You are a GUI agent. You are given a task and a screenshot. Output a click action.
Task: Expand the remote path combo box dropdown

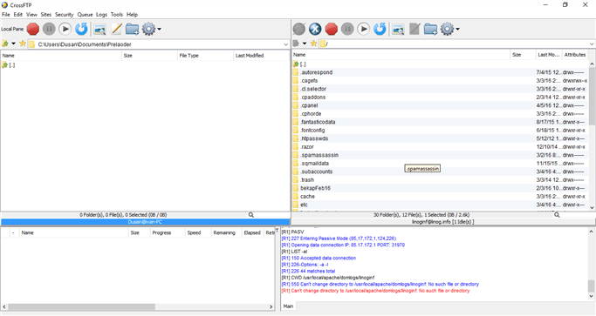click(592, 44)
